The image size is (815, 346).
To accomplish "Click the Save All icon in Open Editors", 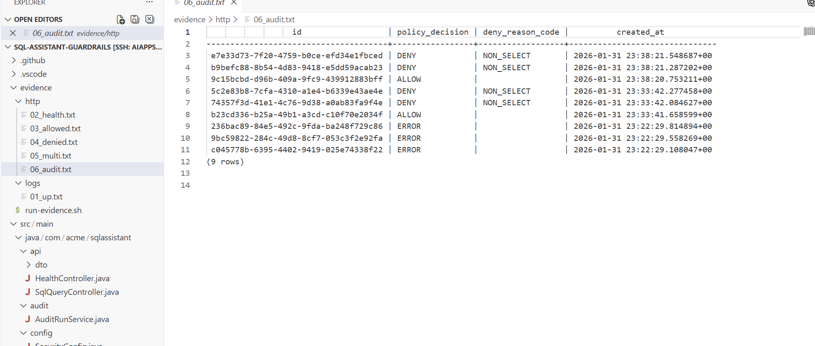I will click(x=135, y=19).
